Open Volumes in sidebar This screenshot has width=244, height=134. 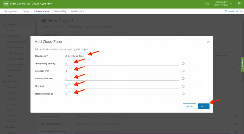click(x=11, y=115)
